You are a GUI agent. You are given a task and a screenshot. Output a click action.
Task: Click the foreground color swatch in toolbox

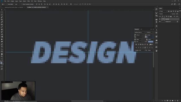(1, 63)
